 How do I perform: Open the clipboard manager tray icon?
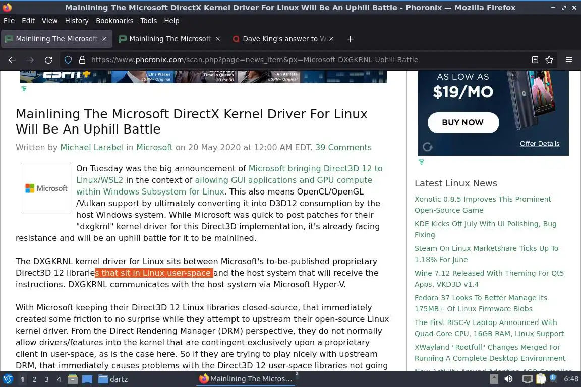pos(541,379)
